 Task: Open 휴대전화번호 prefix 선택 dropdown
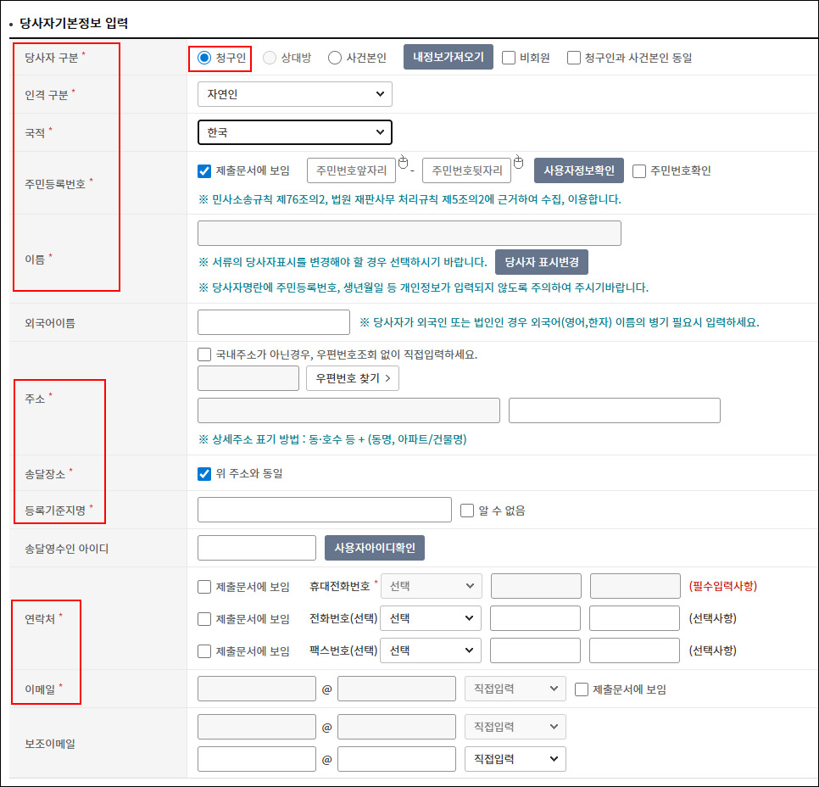(x=432, y=586)
